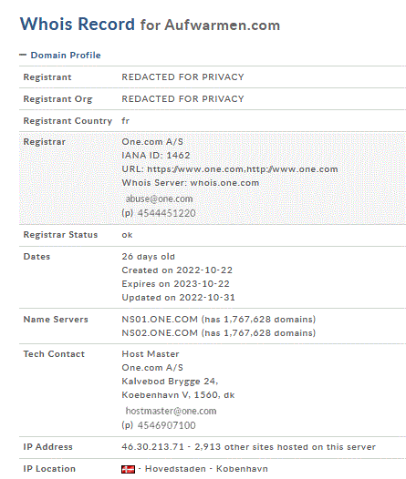The height and width of the screenshot is (479, 406).
Task: Click the whois.one.com server text
Action: point(224,183)
